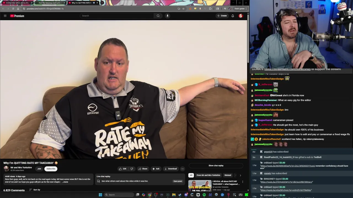Dislike the video
Image resolution: width=353 pixels, height=198 pixels.
[132, 169]
